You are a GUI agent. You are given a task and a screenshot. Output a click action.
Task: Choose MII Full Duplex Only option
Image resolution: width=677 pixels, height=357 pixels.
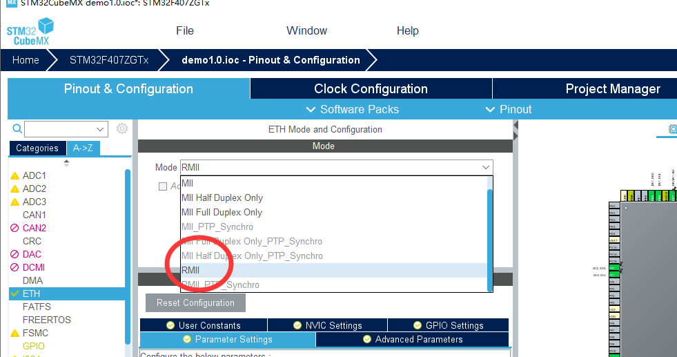(x=333, y=212)
